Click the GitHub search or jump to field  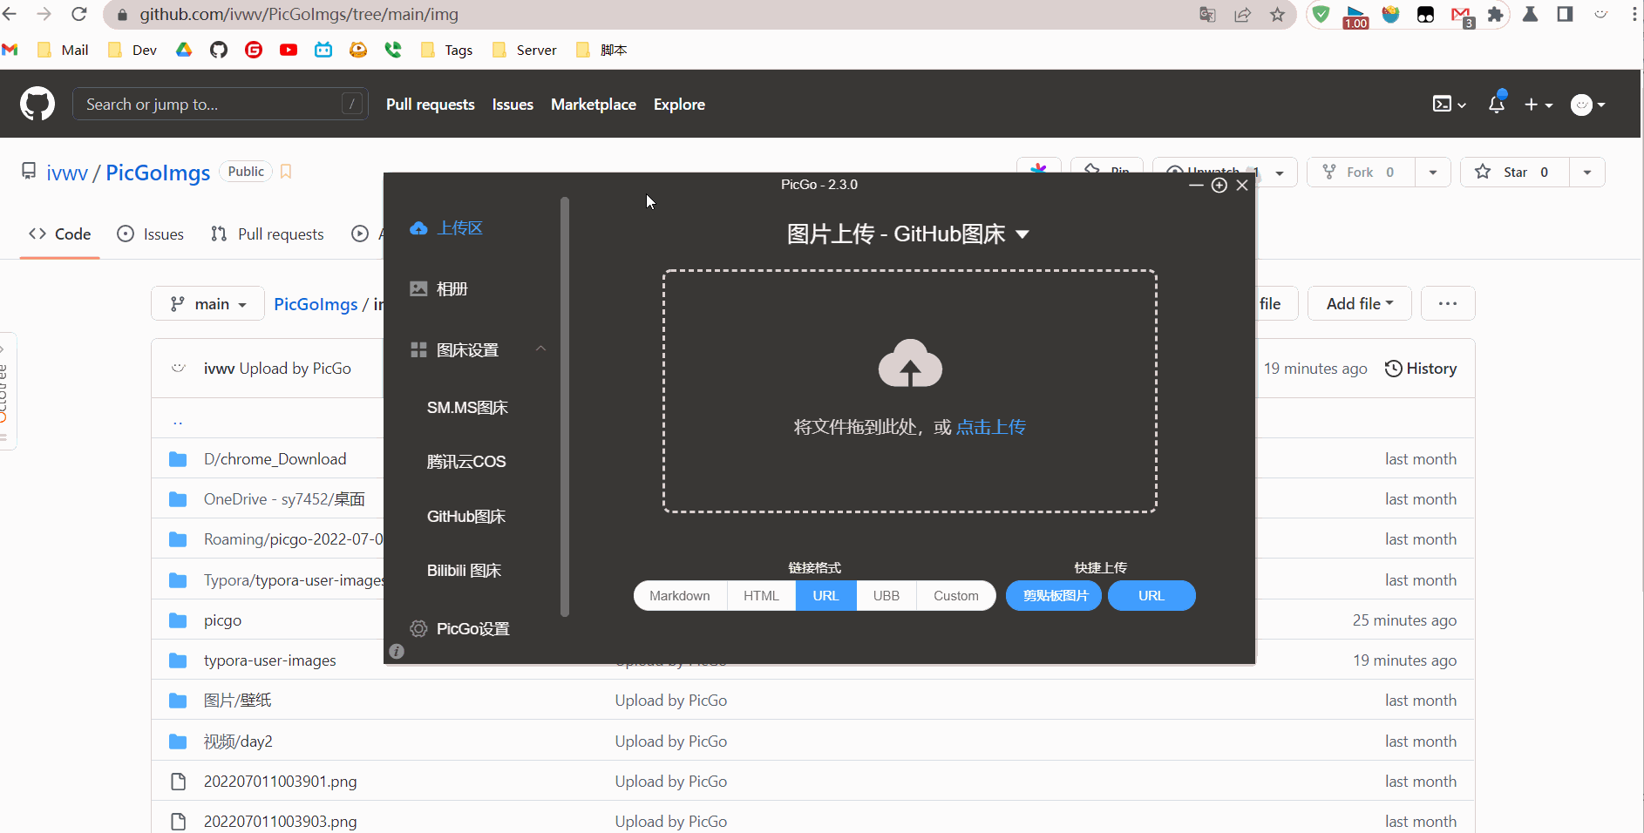pyautogui.click(x=221, y=105)
